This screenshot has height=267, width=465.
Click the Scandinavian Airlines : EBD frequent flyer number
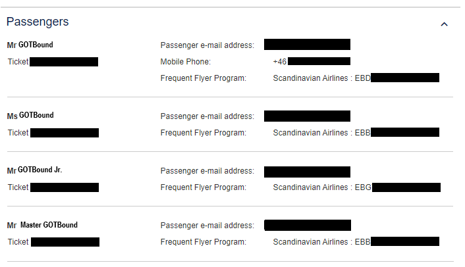[356, 78]
